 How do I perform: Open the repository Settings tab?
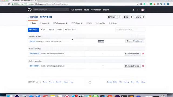point(113,23)
